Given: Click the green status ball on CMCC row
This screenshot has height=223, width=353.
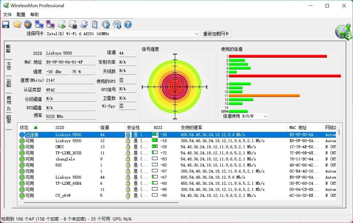Looking at the screenshot, I should 22,147.
